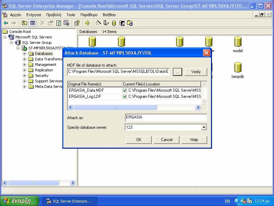This screenshot has height=206, width=274.
Task: Click the Help button in the dialog
Action: pyautogui.click(x=194, y=140)
